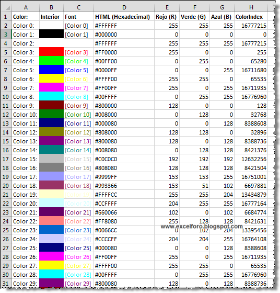Select row 3 header
280x293 pixels.
click(6, 35)
